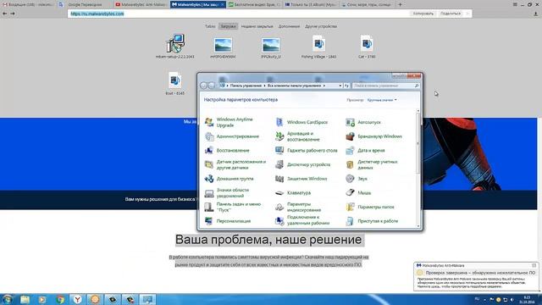Switch to the Gmail Входящие browser tab

28,4
